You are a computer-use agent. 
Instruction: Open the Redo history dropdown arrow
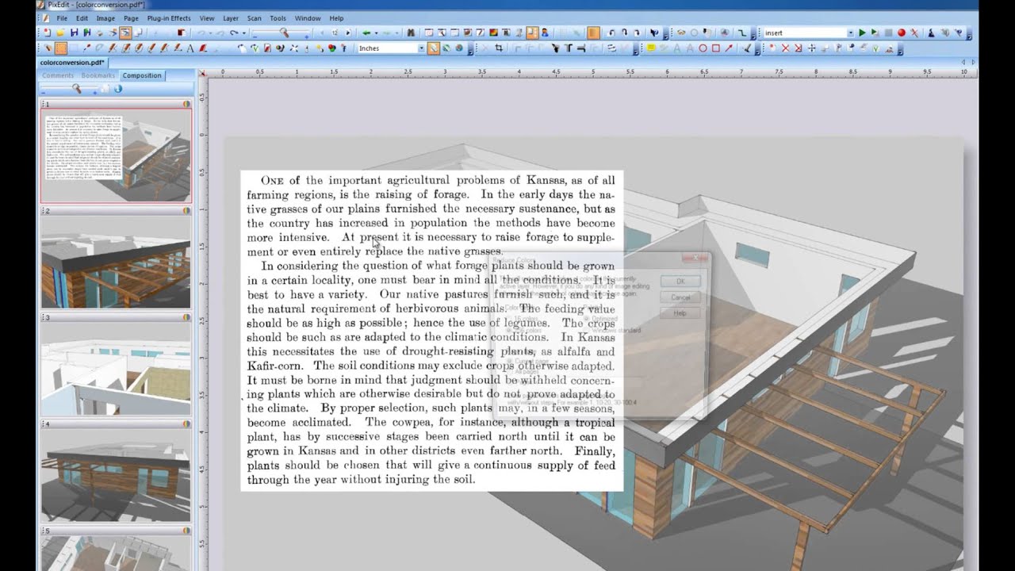[x=243, y=33]
